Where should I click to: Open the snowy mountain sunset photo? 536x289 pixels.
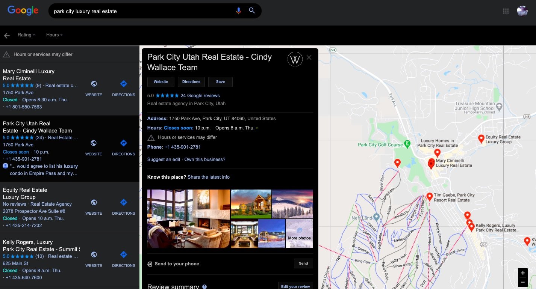coord(292,204)
